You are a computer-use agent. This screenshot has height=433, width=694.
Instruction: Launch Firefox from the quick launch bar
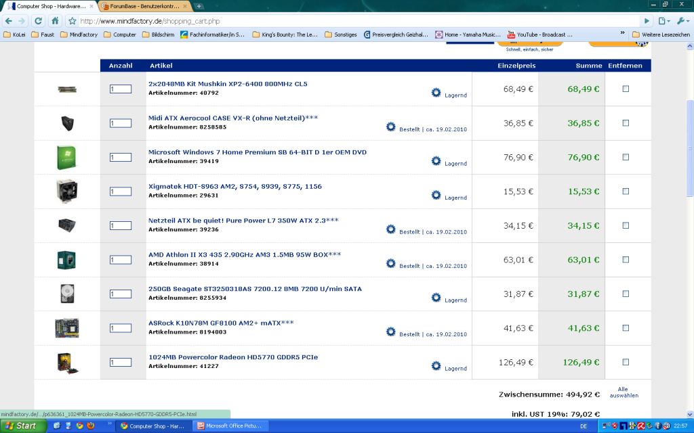pyautogui.click(x=90, y=426)
